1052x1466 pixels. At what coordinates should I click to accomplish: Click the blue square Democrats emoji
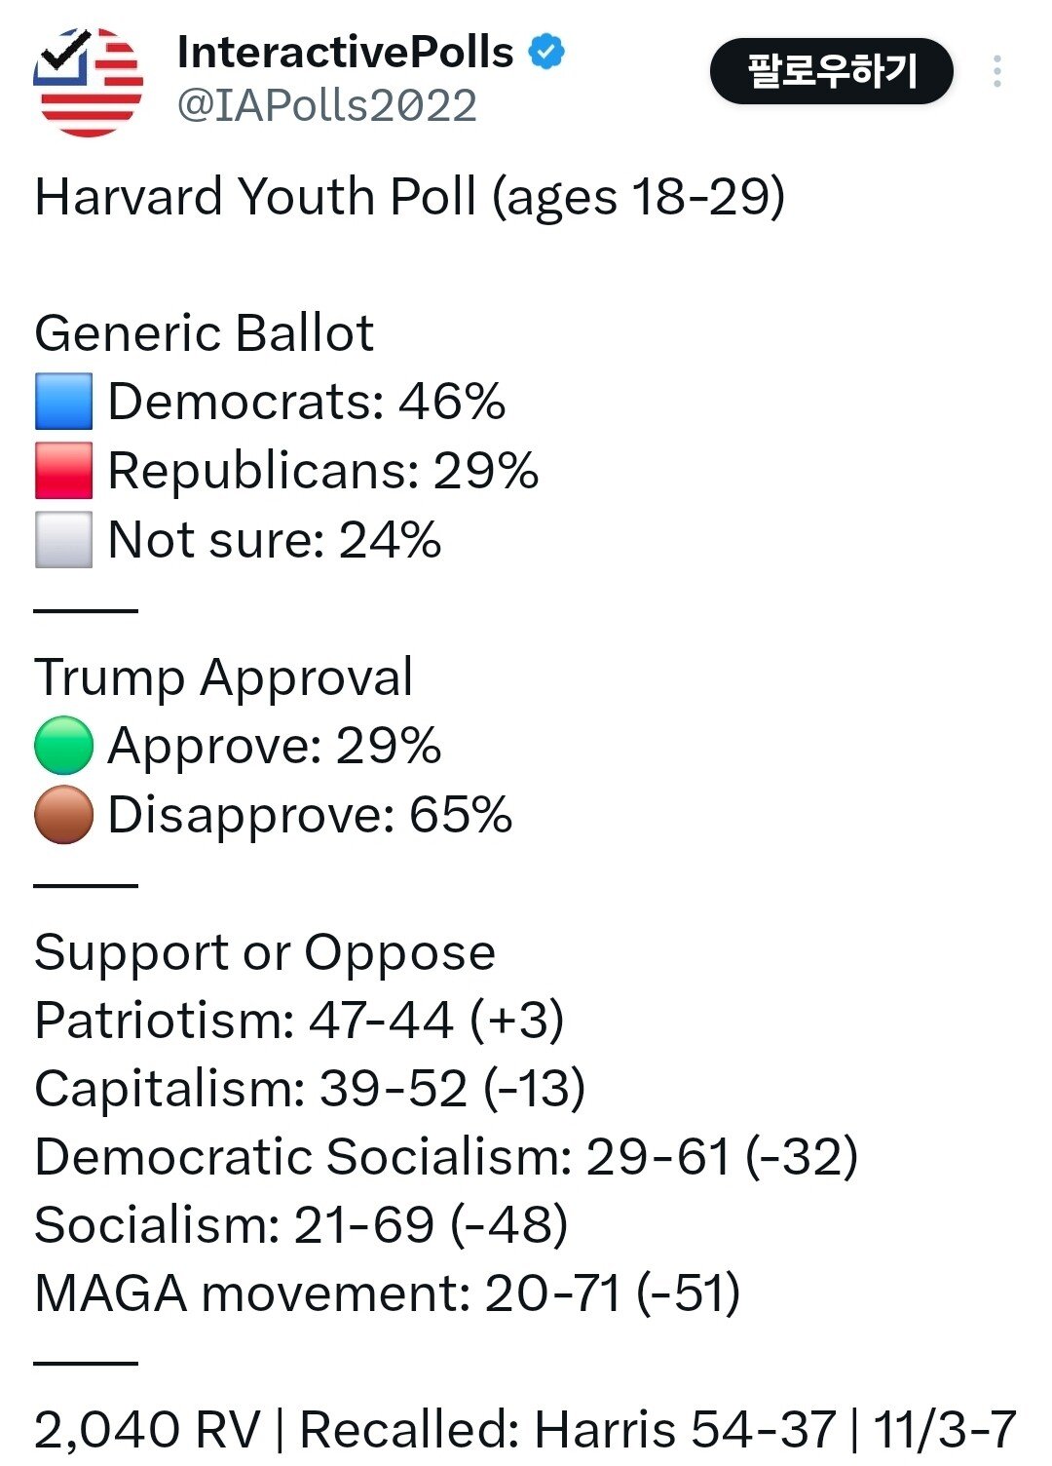point(64,402)
